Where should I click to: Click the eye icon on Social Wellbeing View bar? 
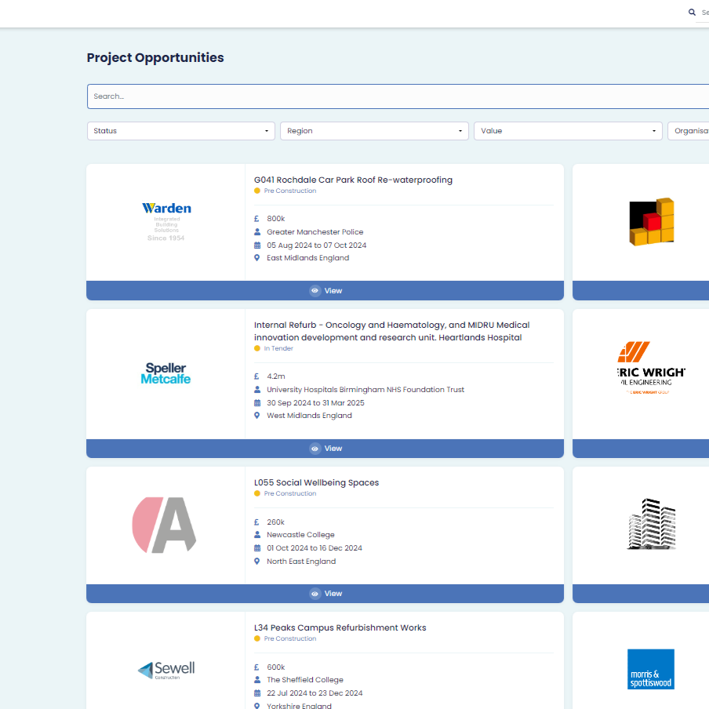click(x=315, y=594)
